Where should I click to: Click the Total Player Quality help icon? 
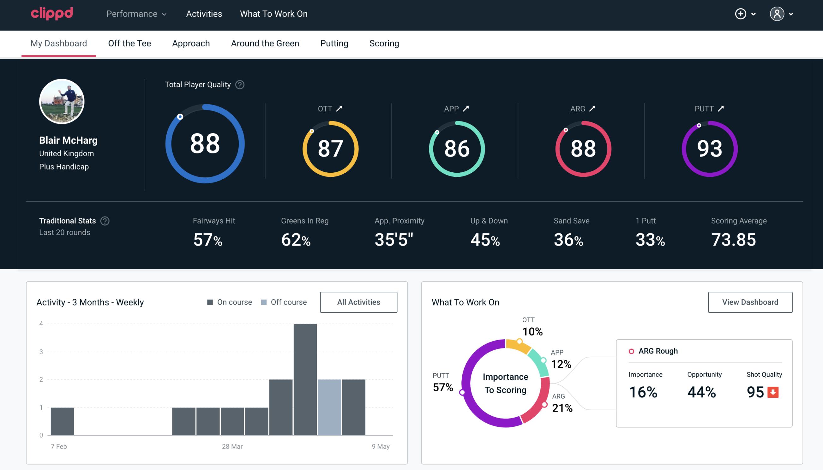coord(239,85)
